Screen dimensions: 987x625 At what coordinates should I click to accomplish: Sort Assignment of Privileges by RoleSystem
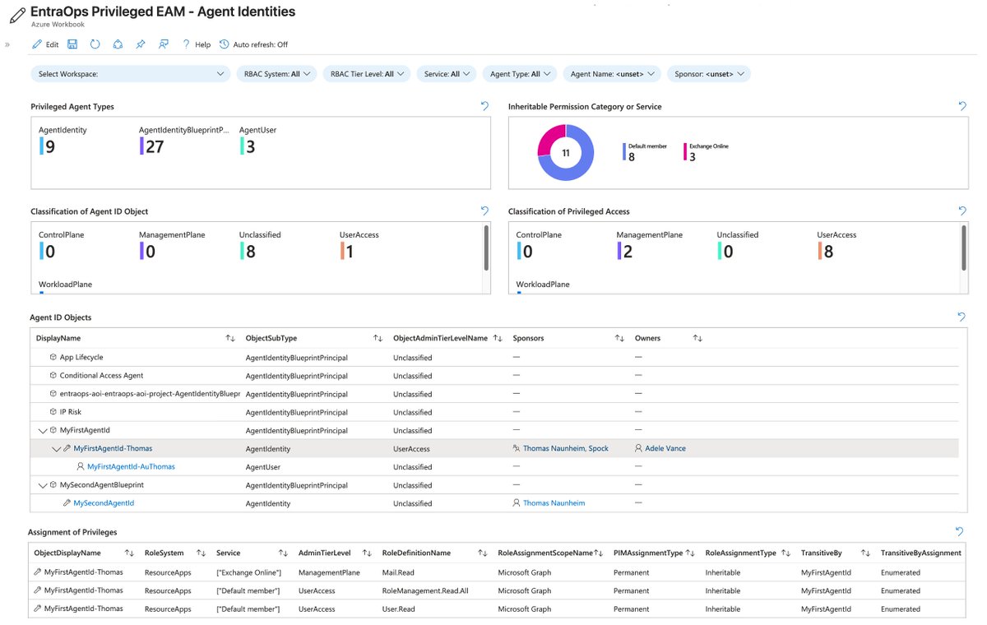pyautogui.click(x=201, y=553)
